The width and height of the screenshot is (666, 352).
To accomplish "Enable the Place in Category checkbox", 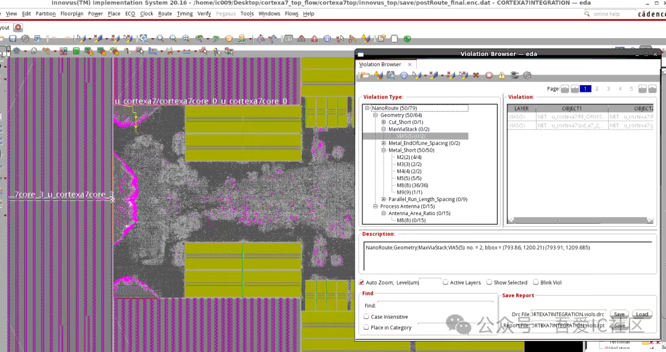I will click(366, 327).
